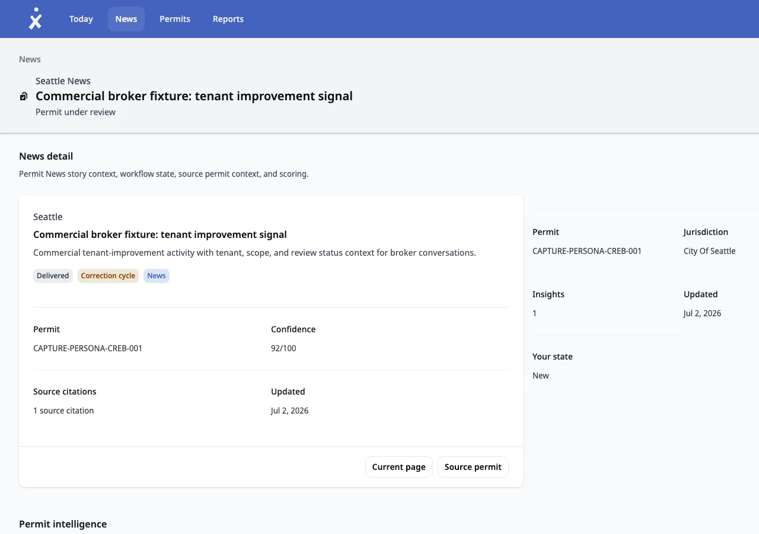Click the Seattle News heading label
759x534 pixels.
[63, 81]
